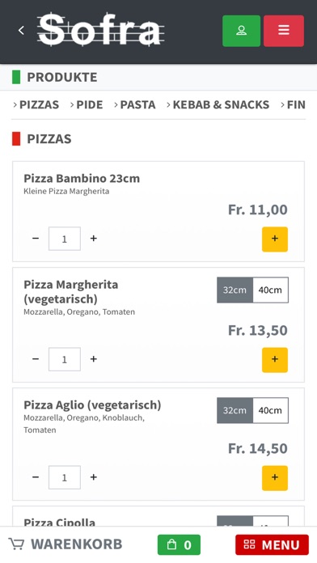Open the red MENU button
Viewport: 317px width, 563px height.
(x=273, y=544)
